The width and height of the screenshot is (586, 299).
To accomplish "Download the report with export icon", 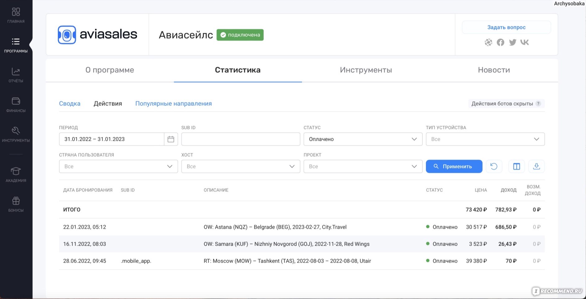I will (537, 167).
